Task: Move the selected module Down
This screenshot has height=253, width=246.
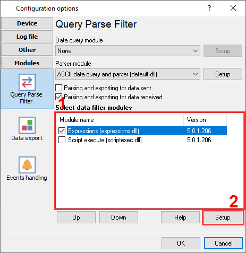Action: (118, 217)
